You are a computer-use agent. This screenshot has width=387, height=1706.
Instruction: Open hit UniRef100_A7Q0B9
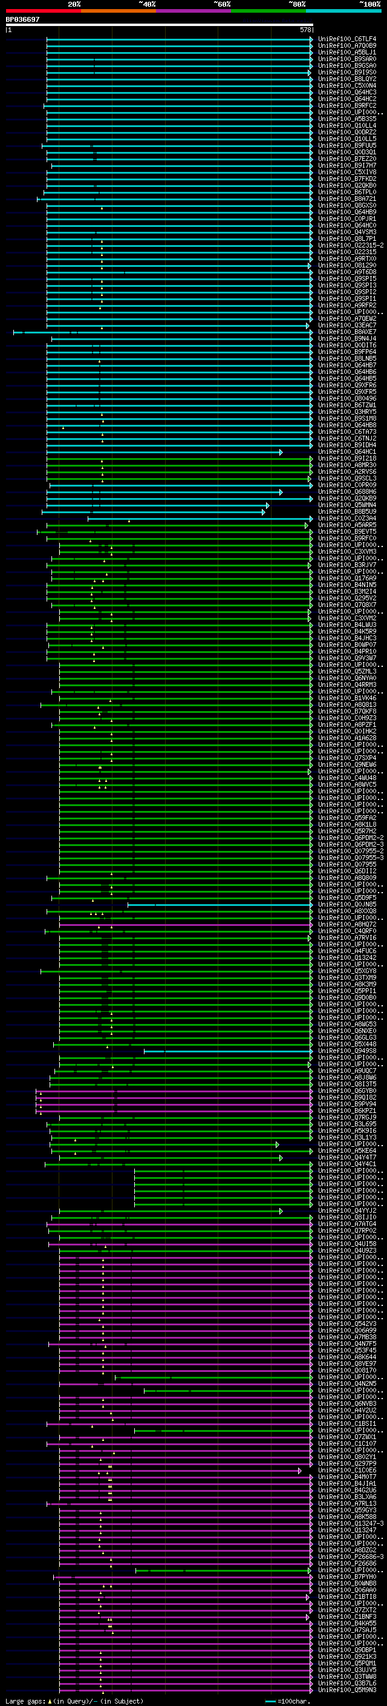click(347, 47)
